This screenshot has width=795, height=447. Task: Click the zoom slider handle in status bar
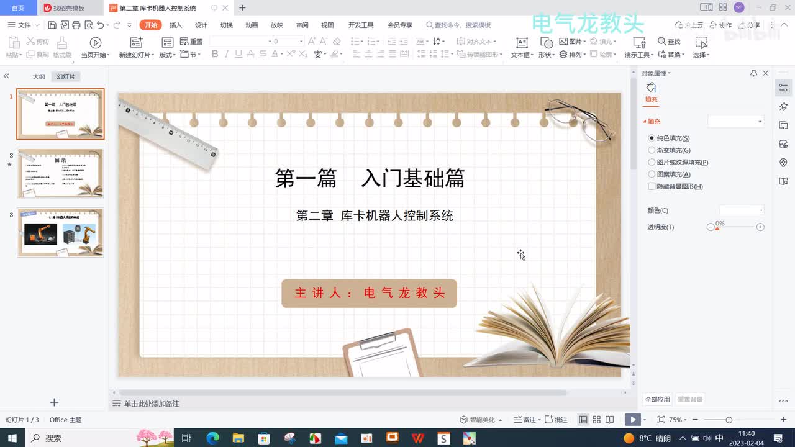click(x=729, y=420)
